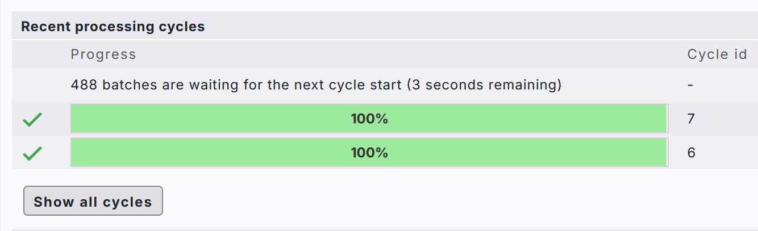Click the dash in the Cycle id column
758x231 pixels.
tap(690, 85)
